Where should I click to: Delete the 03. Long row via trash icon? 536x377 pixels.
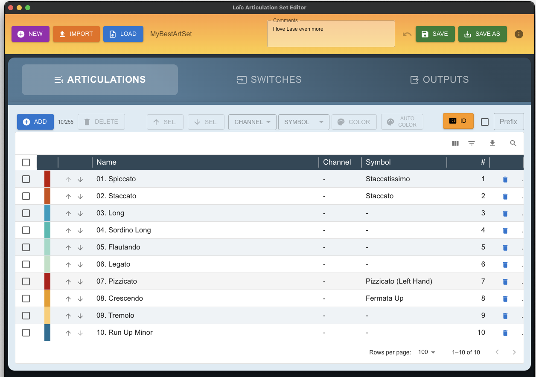click(505, 213)
